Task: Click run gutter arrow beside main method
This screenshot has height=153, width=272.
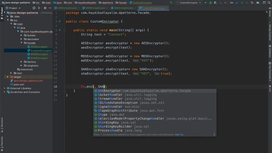Action: [60, 30]
